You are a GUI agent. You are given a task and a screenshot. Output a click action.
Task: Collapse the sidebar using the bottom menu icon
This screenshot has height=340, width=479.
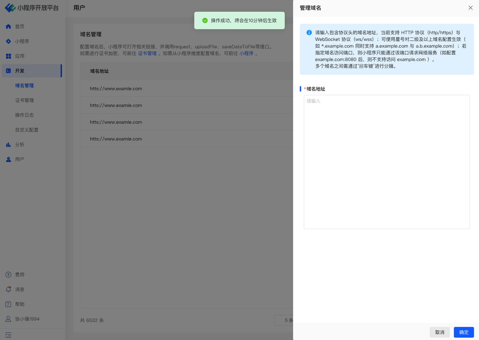(x=8, y=335)
